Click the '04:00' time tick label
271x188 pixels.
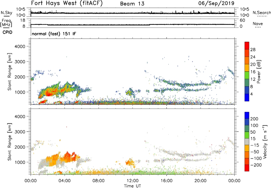(x=65, y=181)
